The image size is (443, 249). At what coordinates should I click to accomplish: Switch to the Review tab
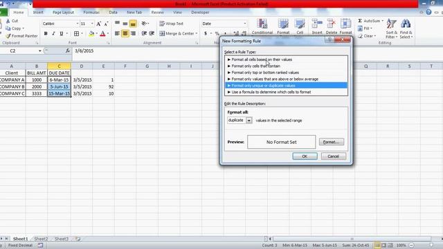[157, 12]
